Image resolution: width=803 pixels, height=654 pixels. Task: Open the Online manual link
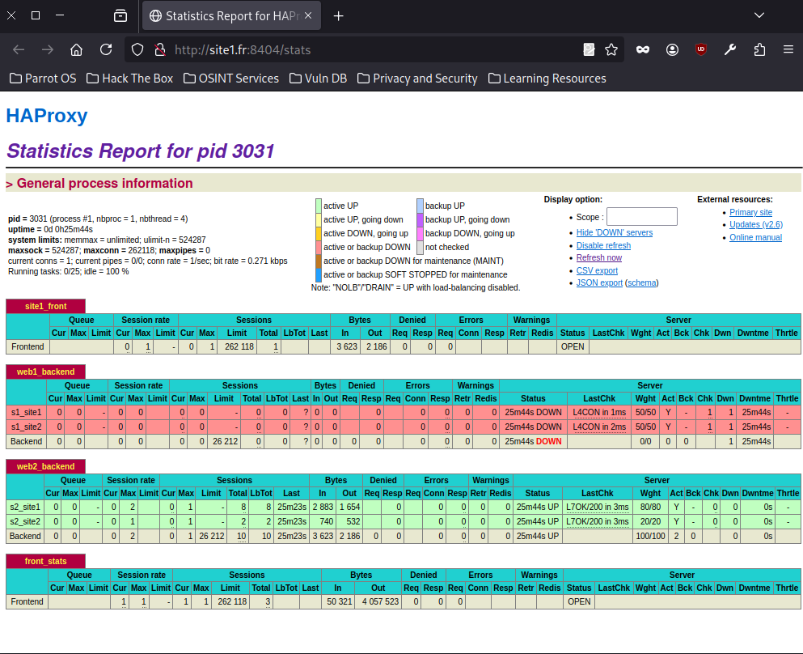point(755,237)
